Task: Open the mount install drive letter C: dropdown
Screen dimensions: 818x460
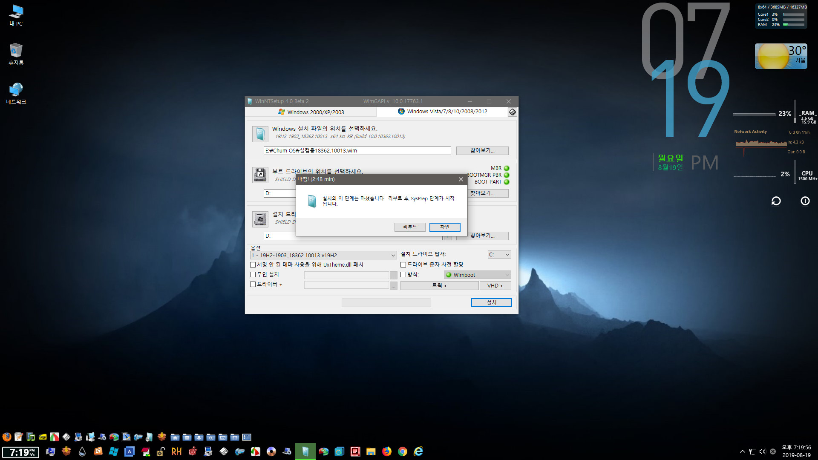Action: [x=499, y=255]
